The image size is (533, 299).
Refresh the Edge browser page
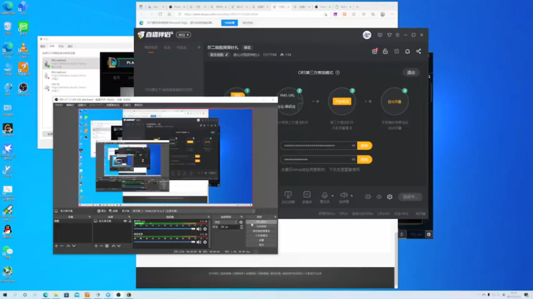[160, 14]
